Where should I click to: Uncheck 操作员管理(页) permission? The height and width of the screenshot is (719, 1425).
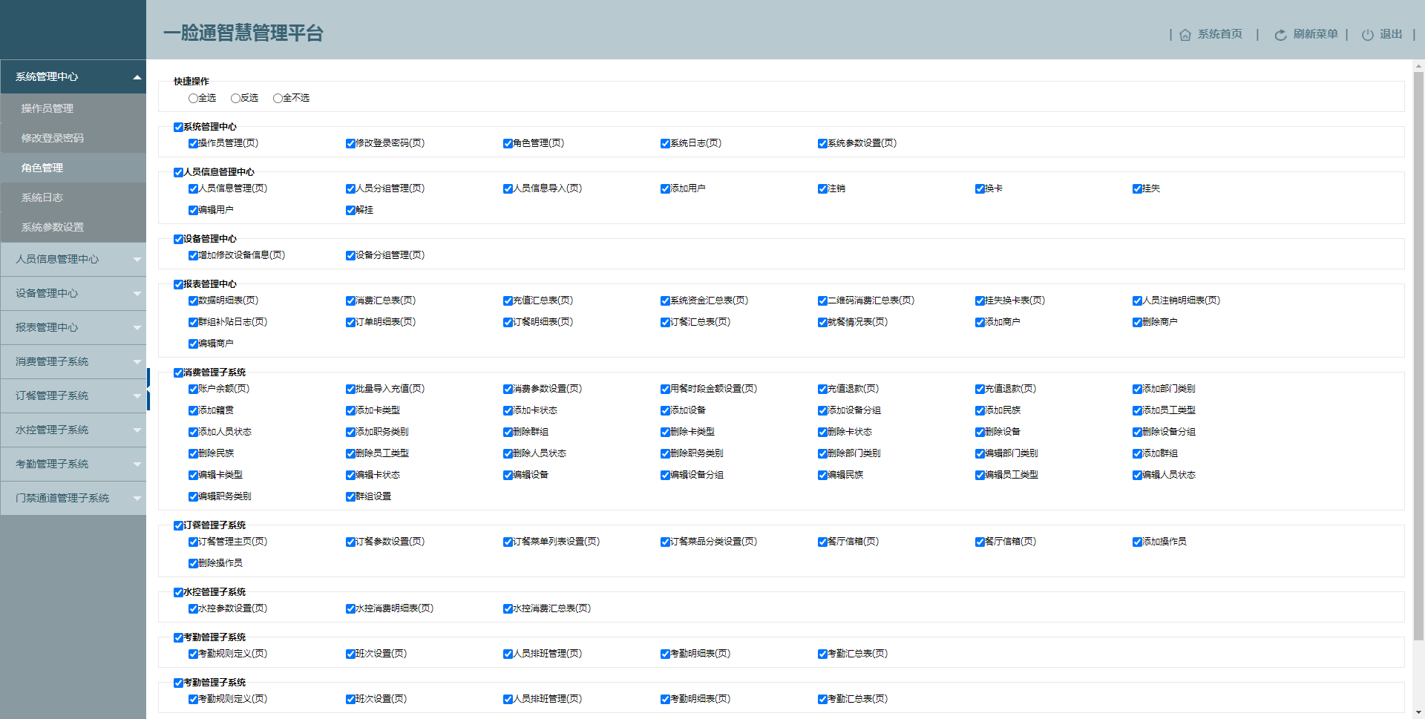(193, 143)
